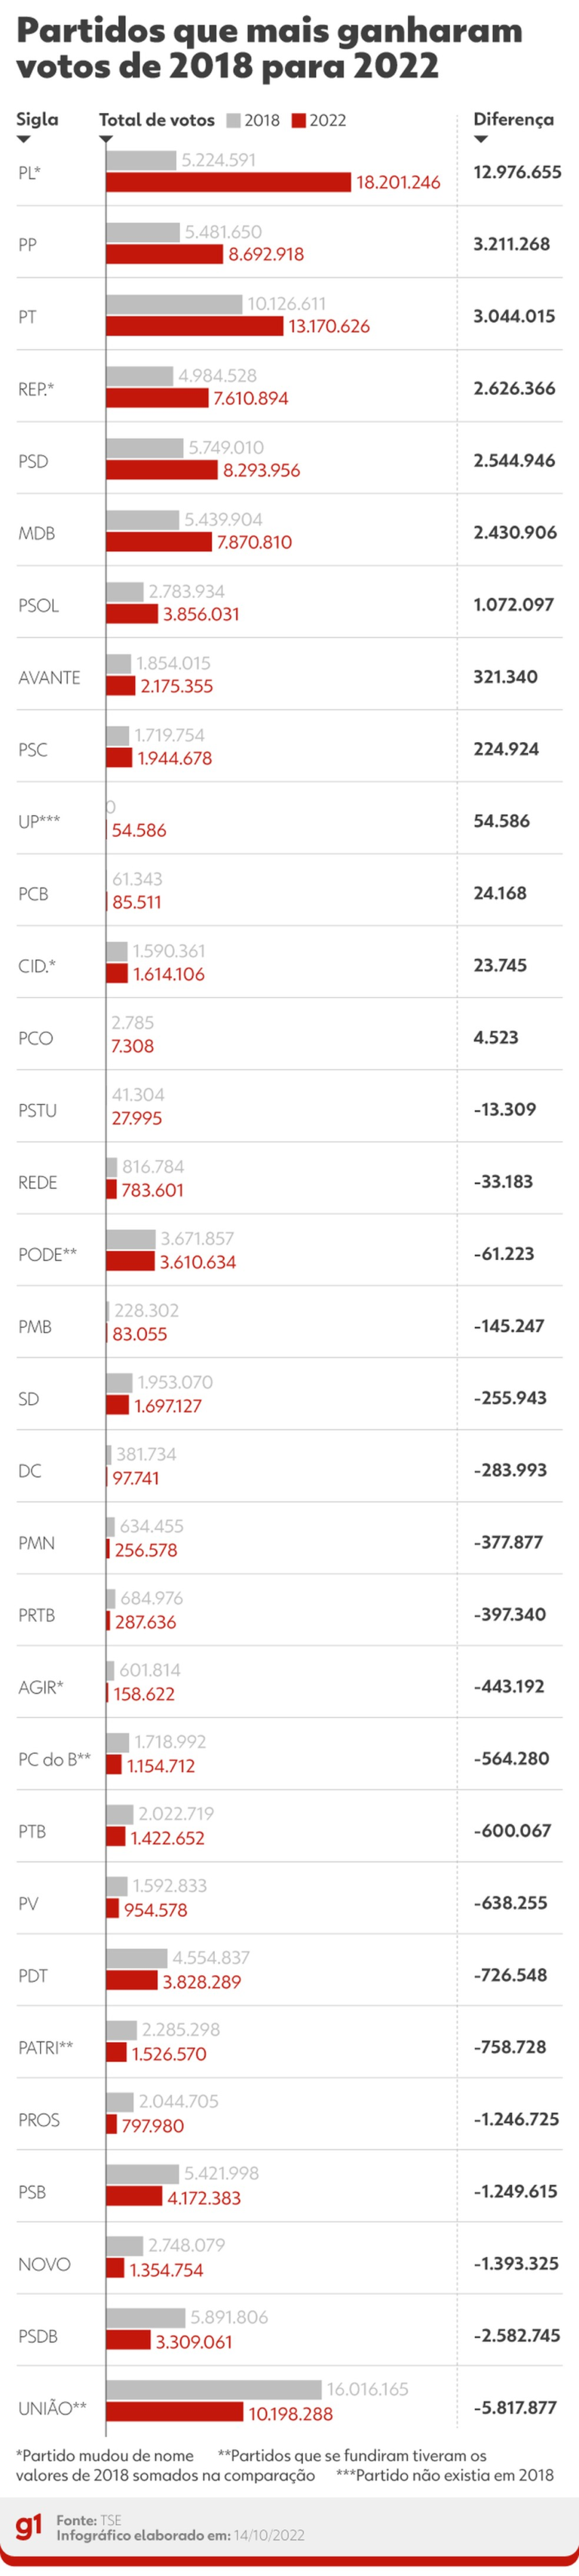Click the 18.201.246 vote count label

(398, 183)
